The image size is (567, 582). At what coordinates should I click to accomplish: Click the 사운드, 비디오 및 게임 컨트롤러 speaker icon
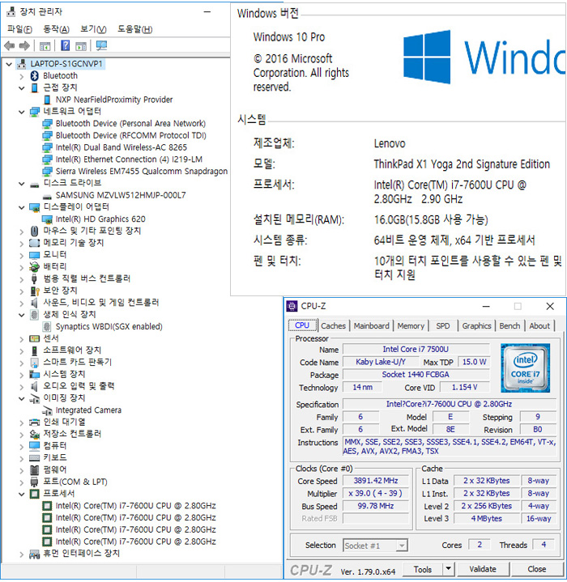click(35, 303)
